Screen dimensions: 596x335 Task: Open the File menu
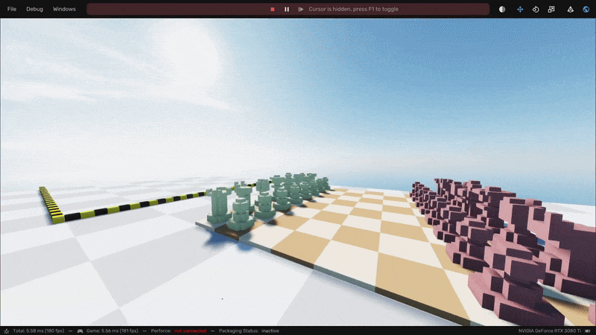(x=12, y=9)
